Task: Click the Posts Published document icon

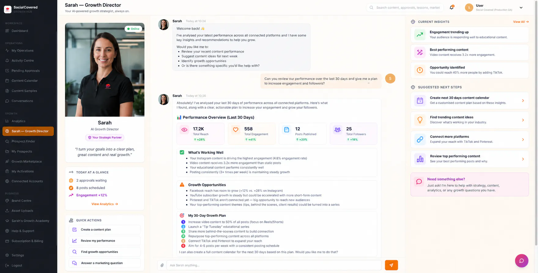Action: (287, 130)
